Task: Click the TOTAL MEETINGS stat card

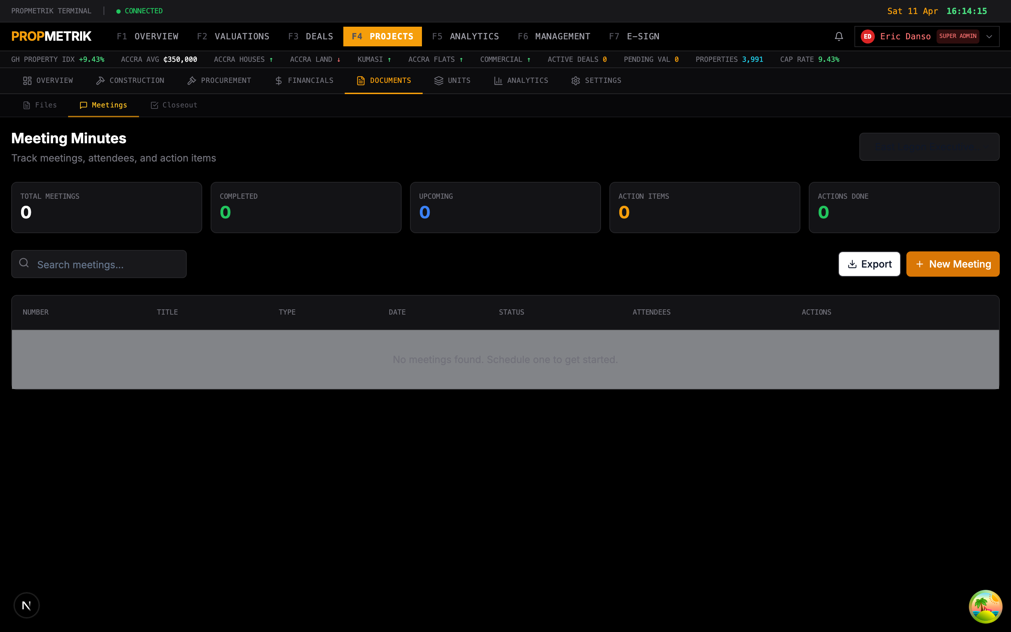Action: pyautogui.click(x=106, y=207)
